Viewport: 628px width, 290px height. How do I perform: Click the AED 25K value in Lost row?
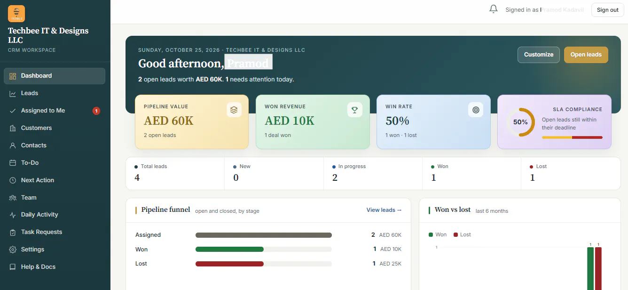click(x=391, y=264)
